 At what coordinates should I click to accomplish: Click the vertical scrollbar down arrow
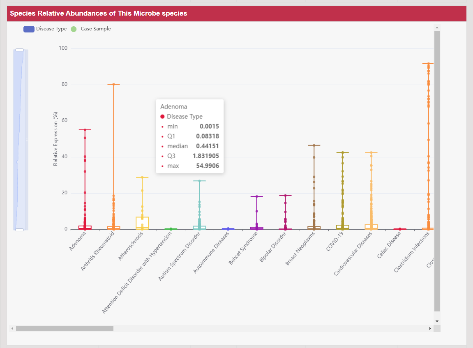437,321
